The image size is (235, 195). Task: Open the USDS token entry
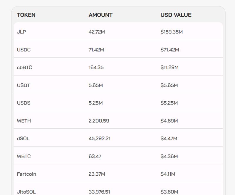[23, 103]
